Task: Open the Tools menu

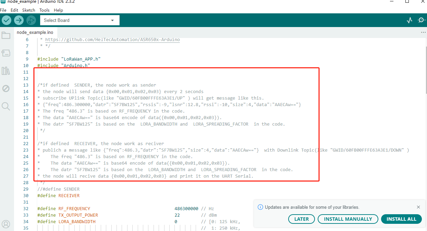Action: pos(45,10)
